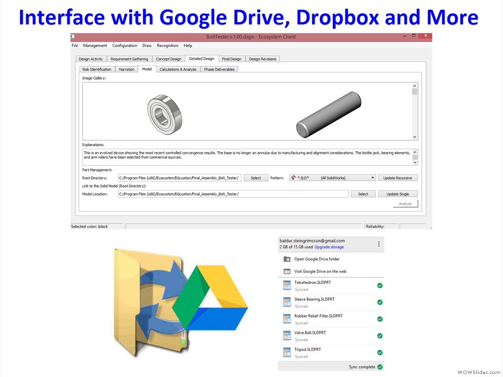Screen dimensions: 503x377
Task: Click the Tetrahedron.SLDPRT file icon
Action: pyautogui.click(x=287, y=286)
